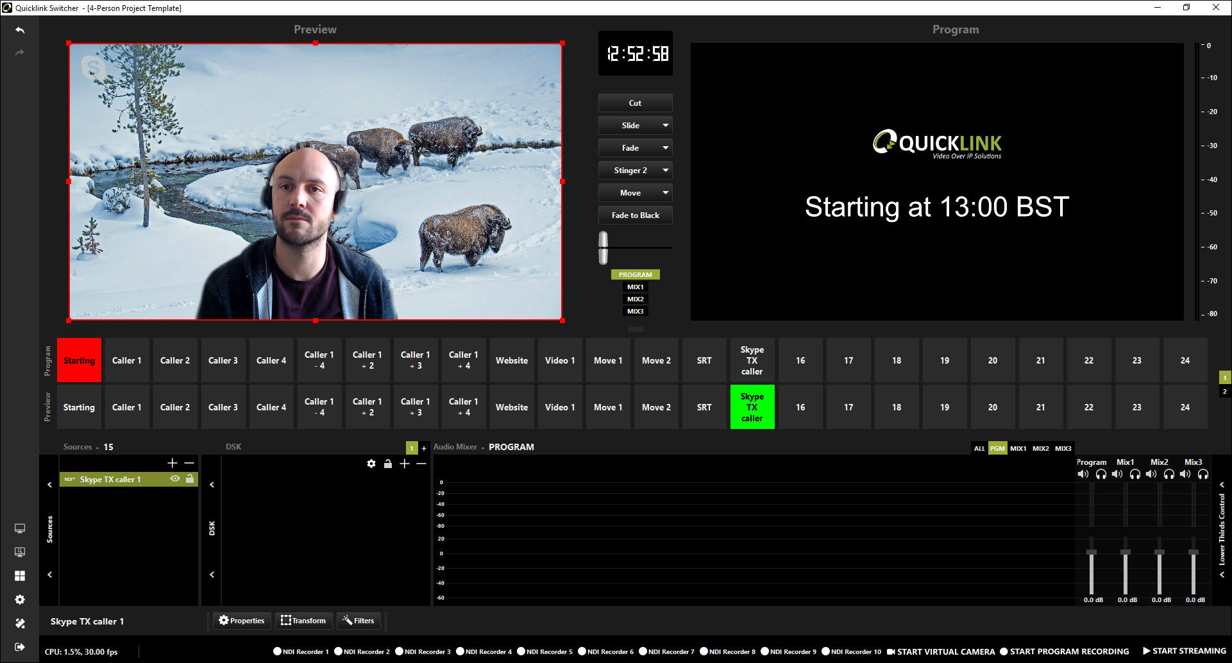The height and width of the screenshot is (663, 1232).
Task: Toggle lock on Skype TX caller 1 source
Action: point(190,479)
